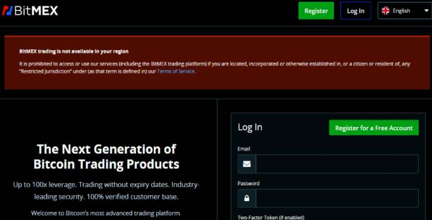432x220 pixels.
Task: Click the Next Generation of Bitcoin headline
Action: (107, 157)
